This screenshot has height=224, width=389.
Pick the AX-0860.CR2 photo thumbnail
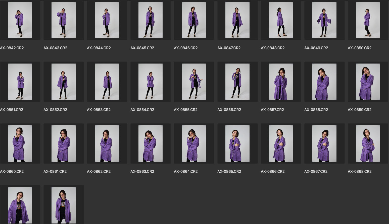click(20, 144)
